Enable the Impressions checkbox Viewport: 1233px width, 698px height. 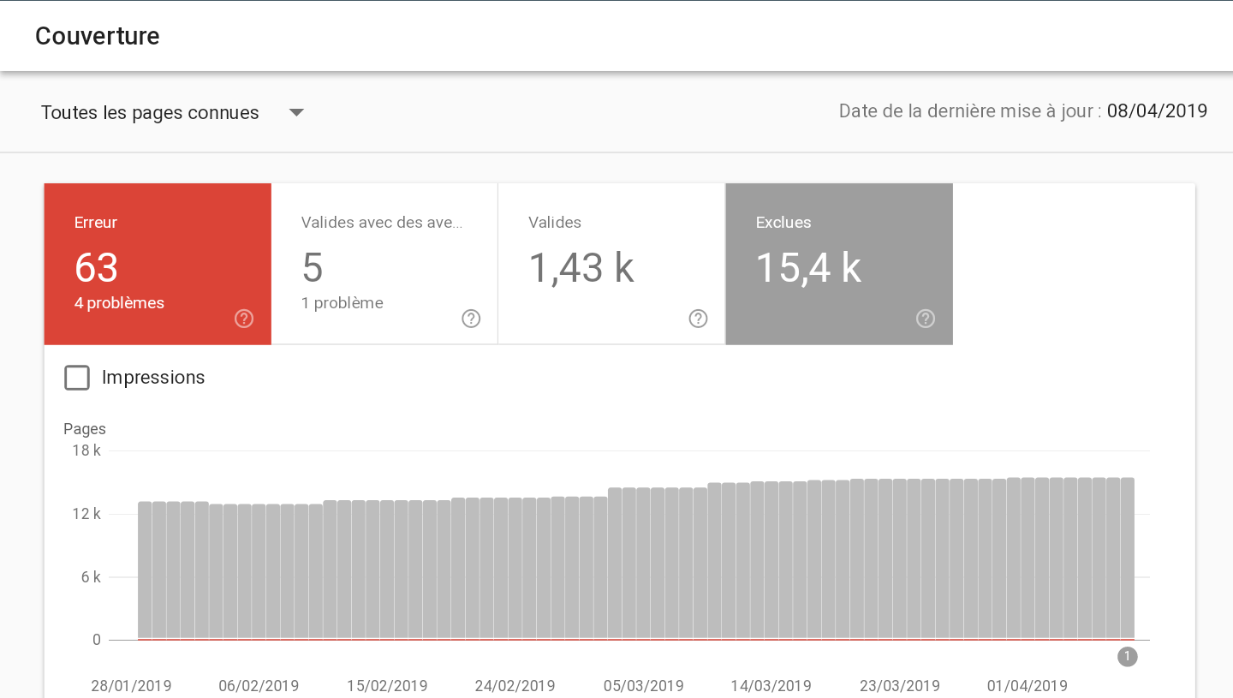click(77, 378)
